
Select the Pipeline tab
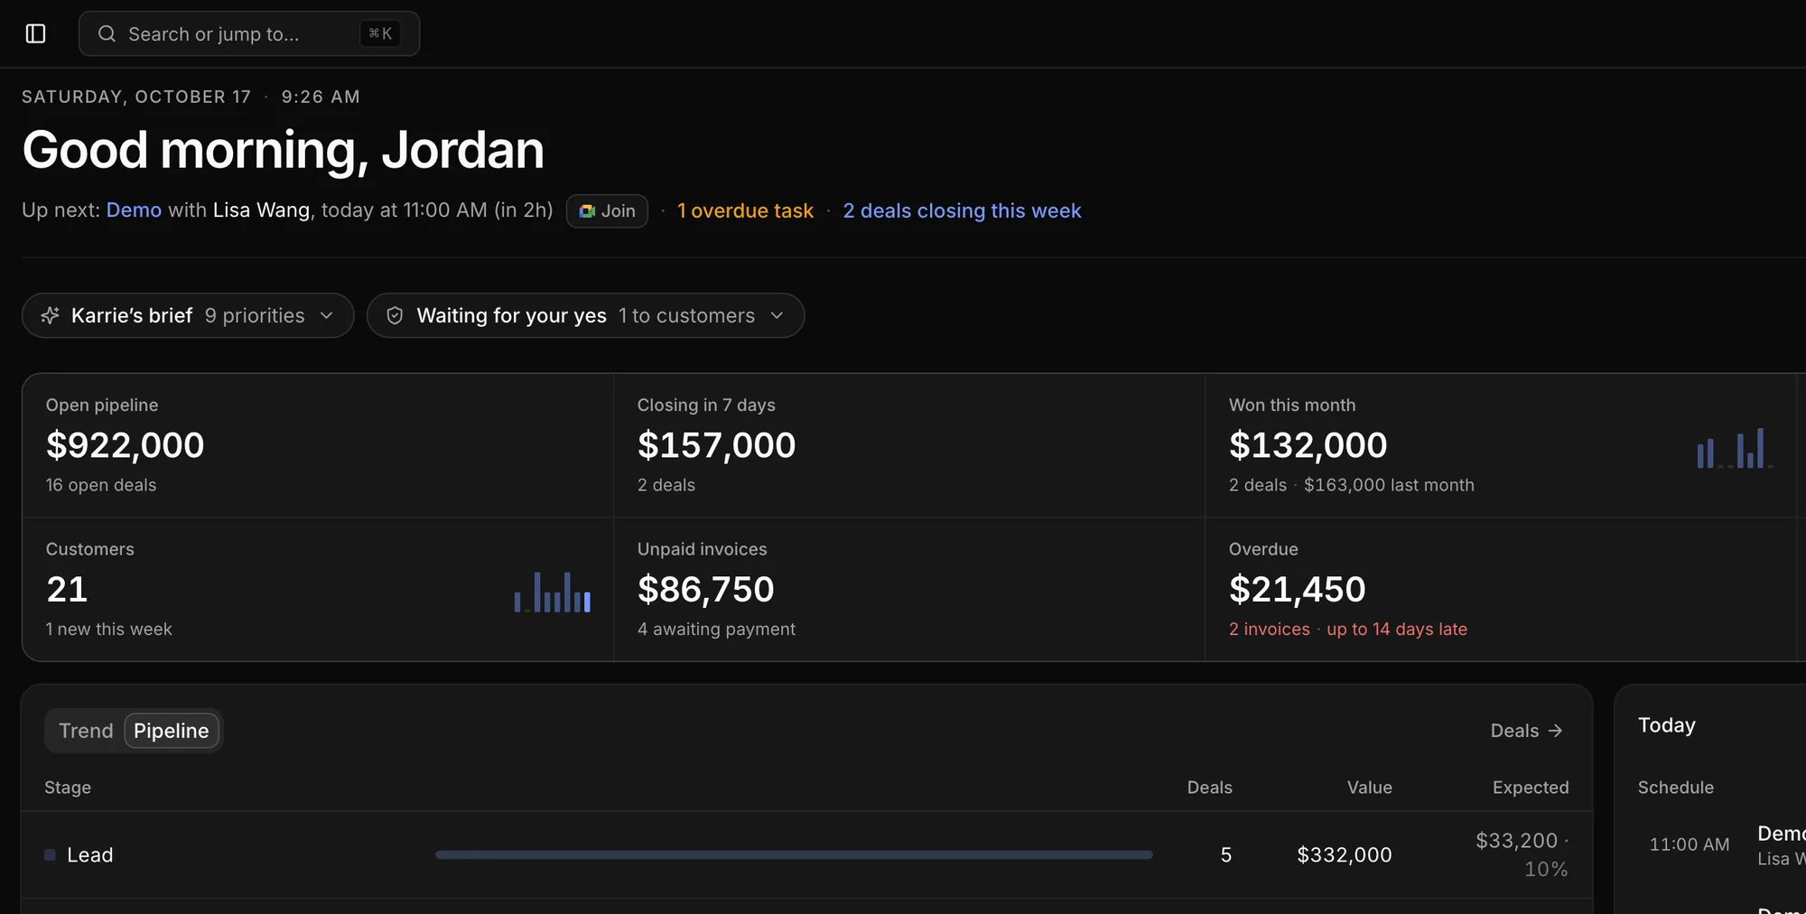[x=172, y=731]
